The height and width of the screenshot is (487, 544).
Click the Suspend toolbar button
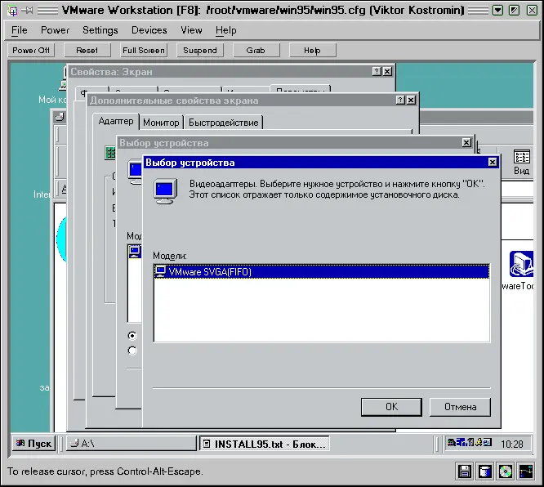[200, 51]
